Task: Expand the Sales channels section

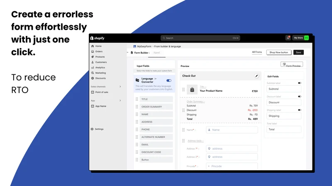Action: 120,87
